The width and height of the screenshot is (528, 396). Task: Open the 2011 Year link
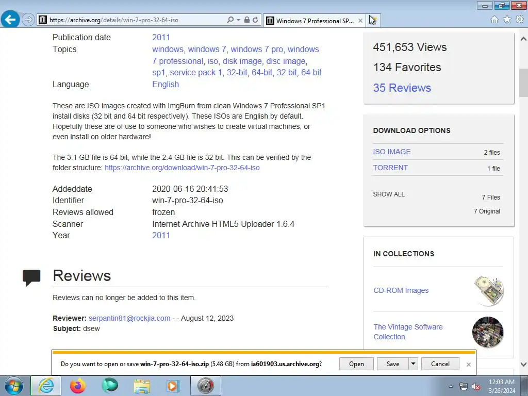point(161,235)
